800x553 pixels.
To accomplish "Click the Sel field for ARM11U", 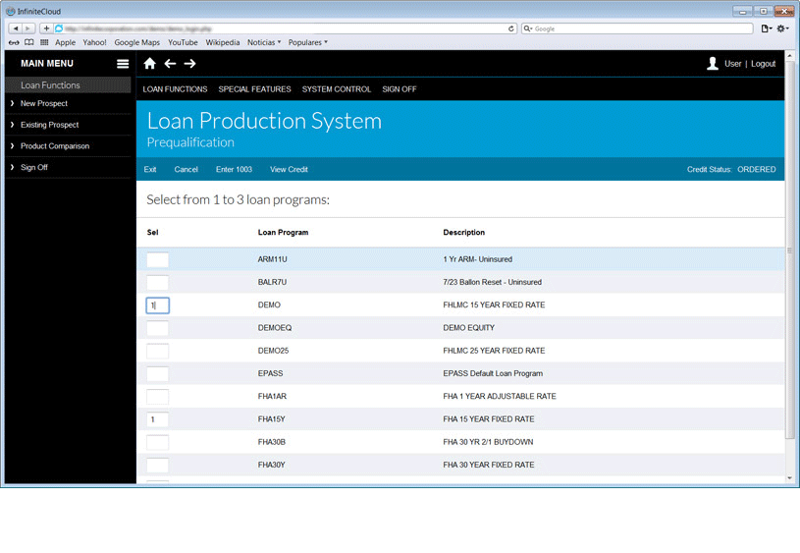I will 157,260.
